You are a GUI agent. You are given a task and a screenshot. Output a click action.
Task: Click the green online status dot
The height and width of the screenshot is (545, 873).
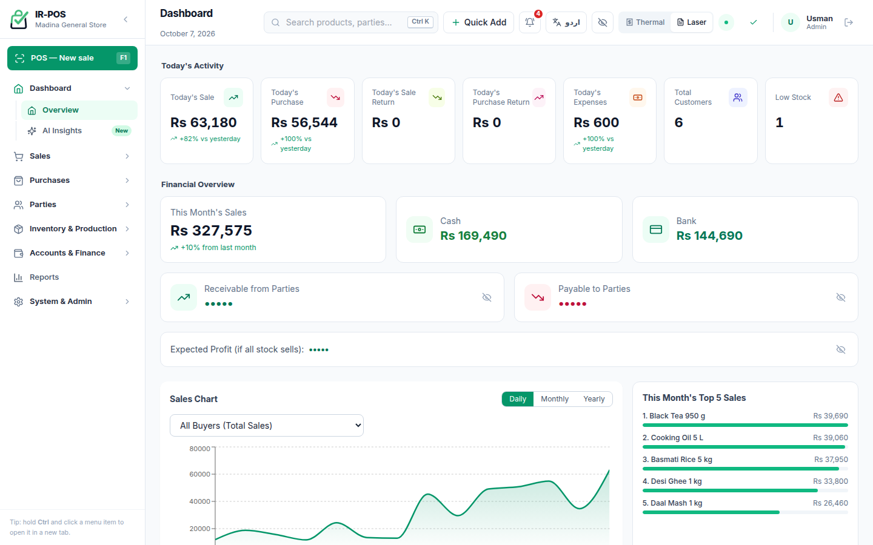(x=726, y=22)
